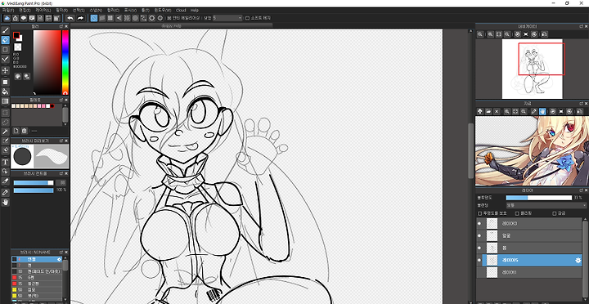Viewport: 589px width, 304px height.
Task: Zoom in from the Navigator panel
Action: coord(491,34)
